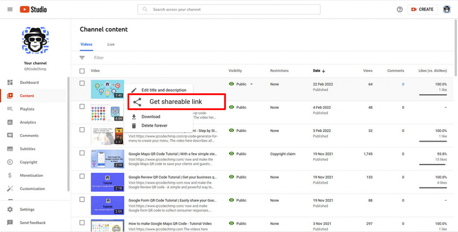Open the account avatar in top bar
Image resolution: width=458 pixels, height=232 pixels.
coord(447,9)
